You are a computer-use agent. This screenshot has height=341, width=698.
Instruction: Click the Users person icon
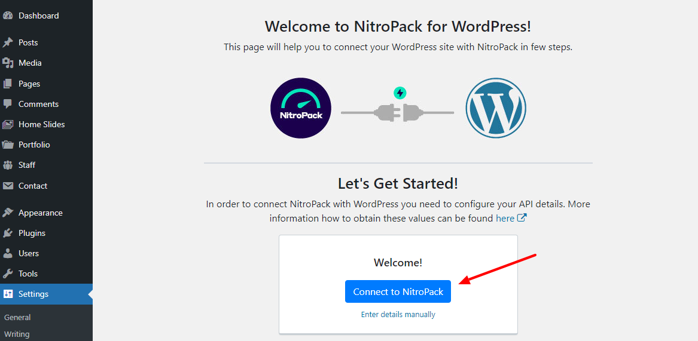coord(8,253)
